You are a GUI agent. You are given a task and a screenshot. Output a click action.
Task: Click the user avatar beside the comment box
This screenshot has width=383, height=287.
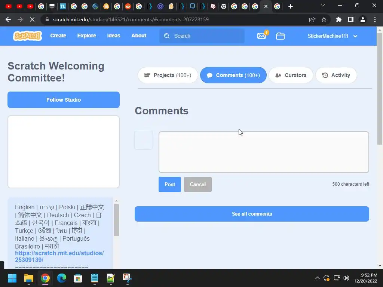point(144,140)
